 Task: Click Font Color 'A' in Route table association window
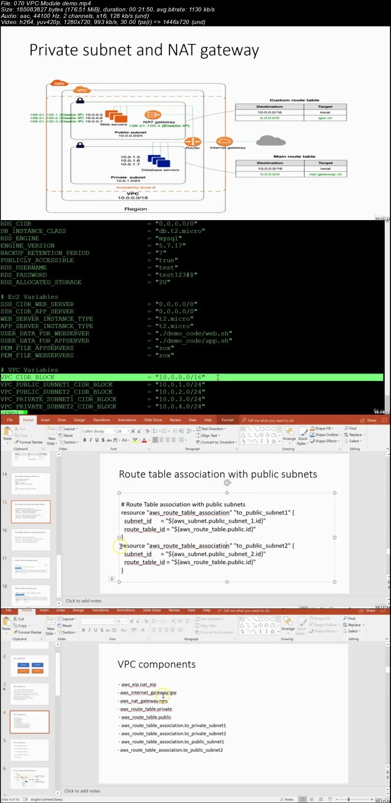[x=145, y=440]
